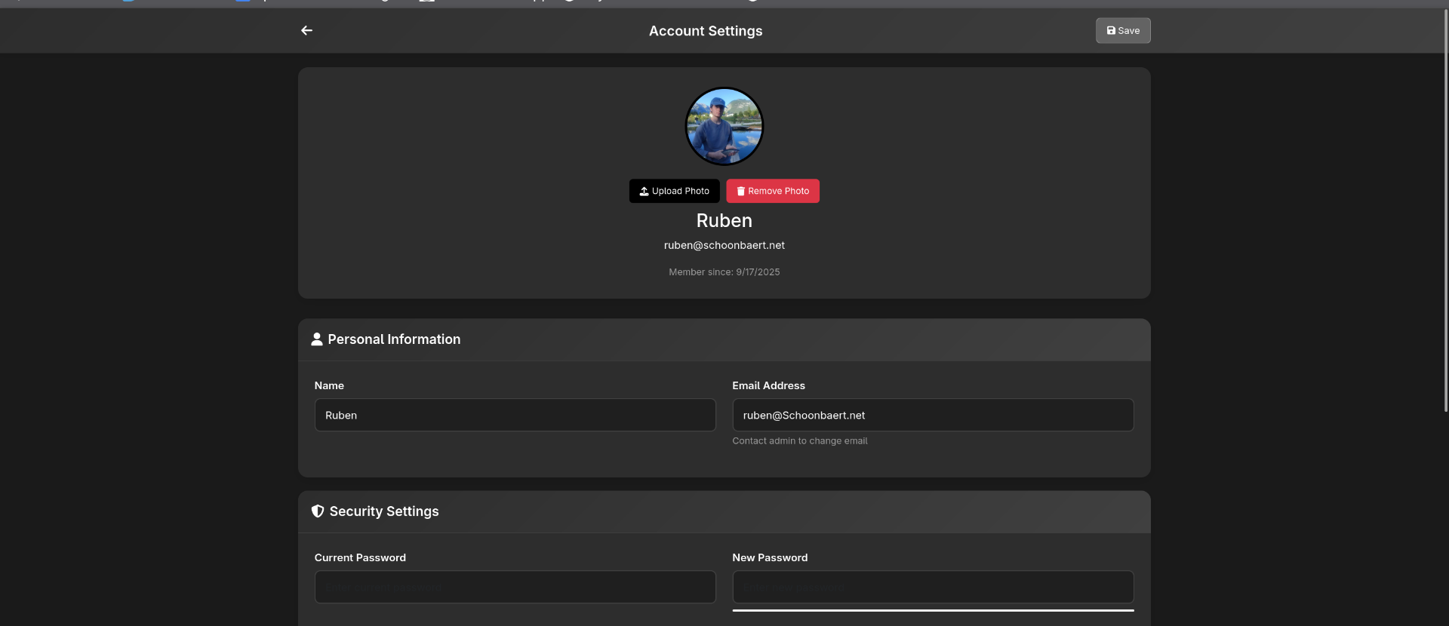
Task: Click the Contact admin to change email hint
Action: (x=799, y=441)
